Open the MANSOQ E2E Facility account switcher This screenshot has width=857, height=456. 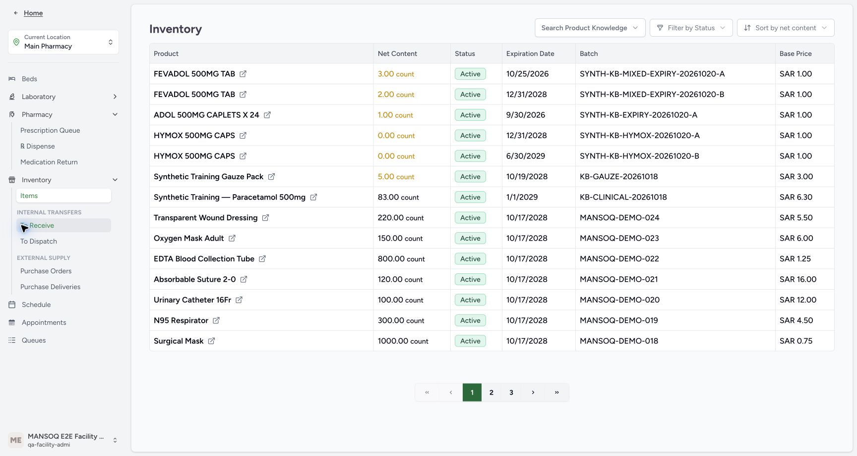pyautogui.click(x=63, y=440)
